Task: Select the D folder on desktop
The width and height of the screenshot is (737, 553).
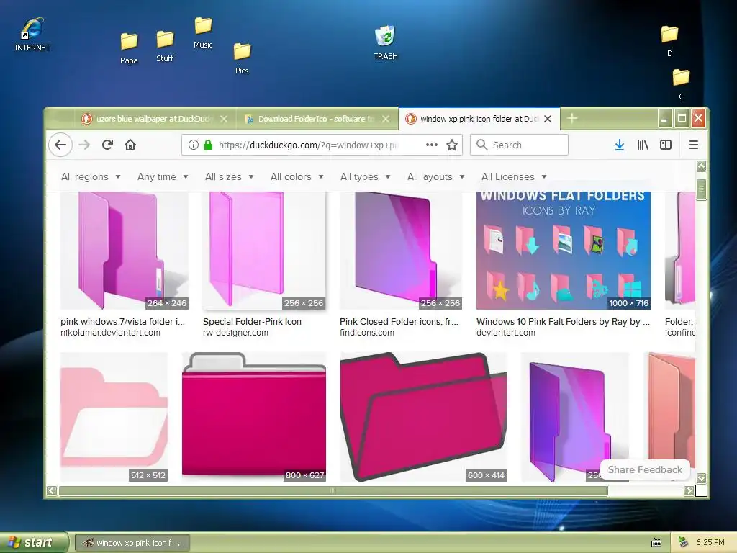Action: pyautogui.click(x=669, y=41)
